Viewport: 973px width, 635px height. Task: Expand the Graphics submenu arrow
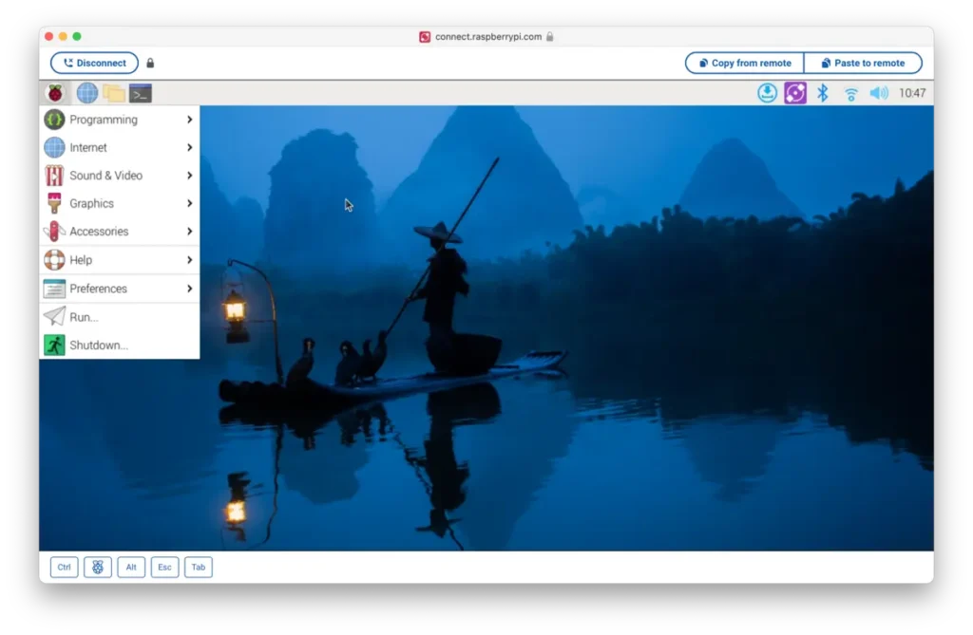click(189, 203)
